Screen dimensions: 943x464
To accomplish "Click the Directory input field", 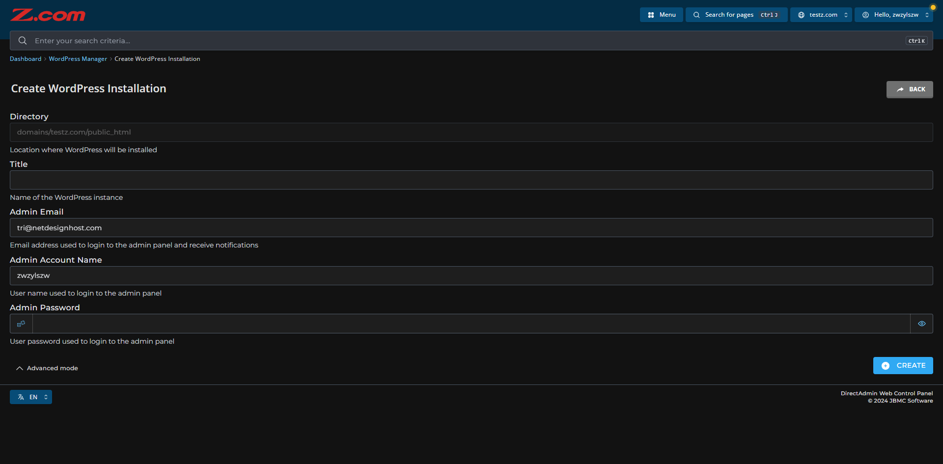I will [471, 132].
